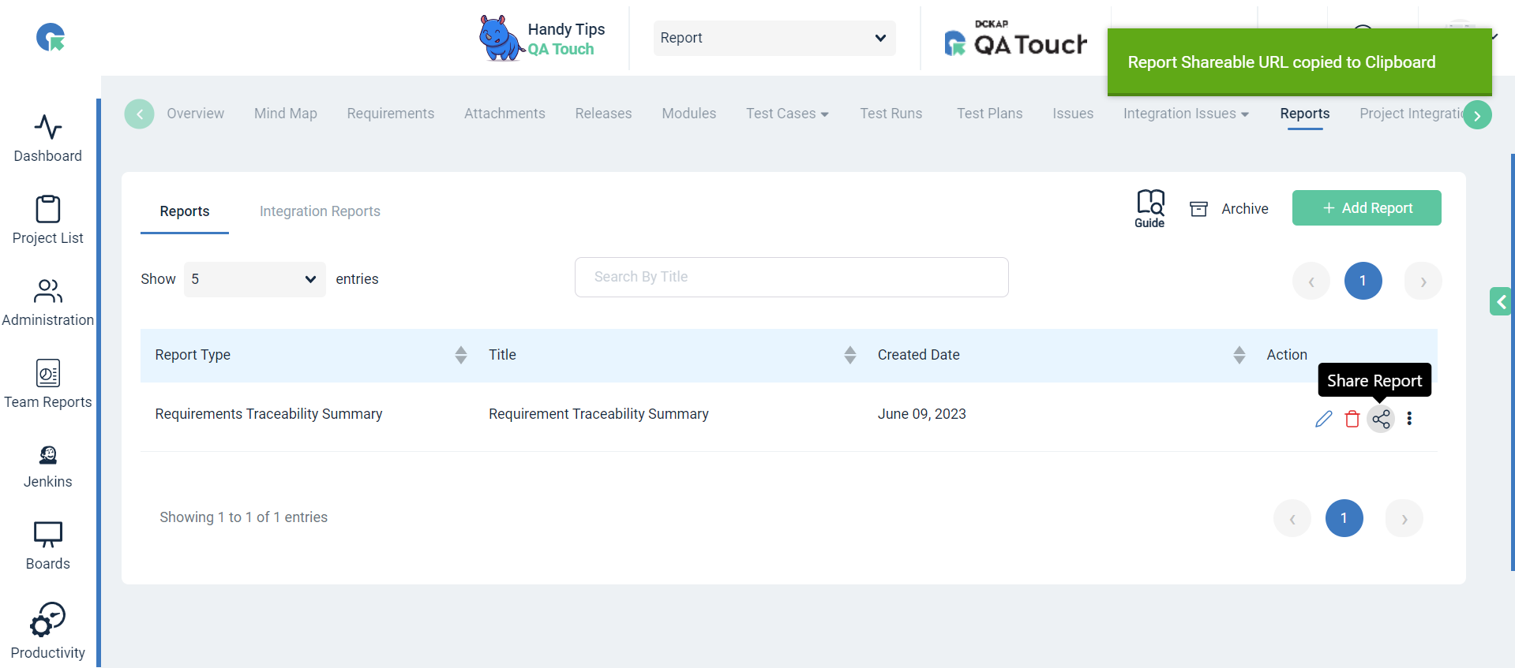Change the Show entries count dropdown
Image resolution: width=1515 pixels, height=668 pixels.
[255, 279]
